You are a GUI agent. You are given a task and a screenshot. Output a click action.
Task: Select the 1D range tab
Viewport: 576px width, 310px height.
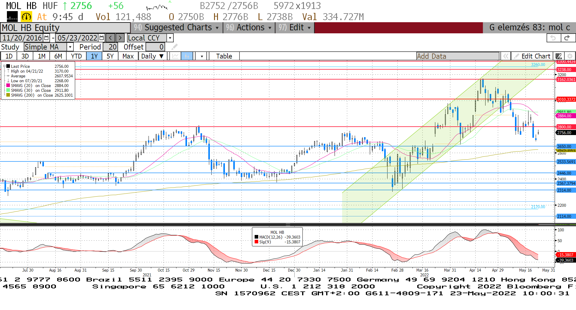[9, 56]
